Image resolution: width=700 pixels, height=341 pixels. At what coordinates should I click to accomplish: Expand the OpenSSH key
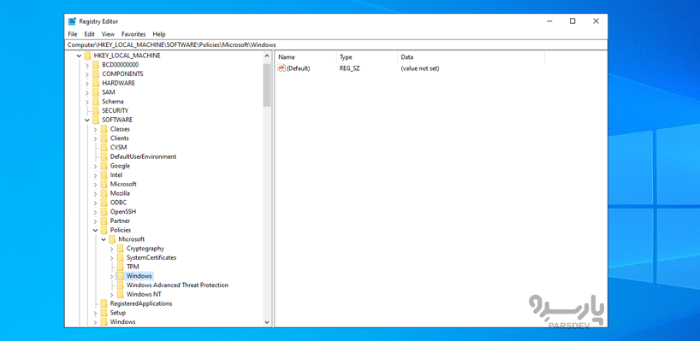tap(95, 212)
